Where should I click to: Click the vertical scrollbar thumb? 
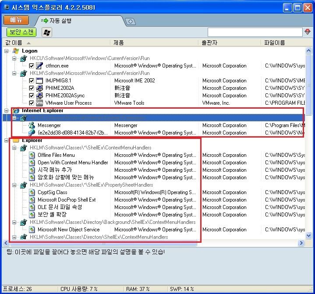tap(308, 85)
